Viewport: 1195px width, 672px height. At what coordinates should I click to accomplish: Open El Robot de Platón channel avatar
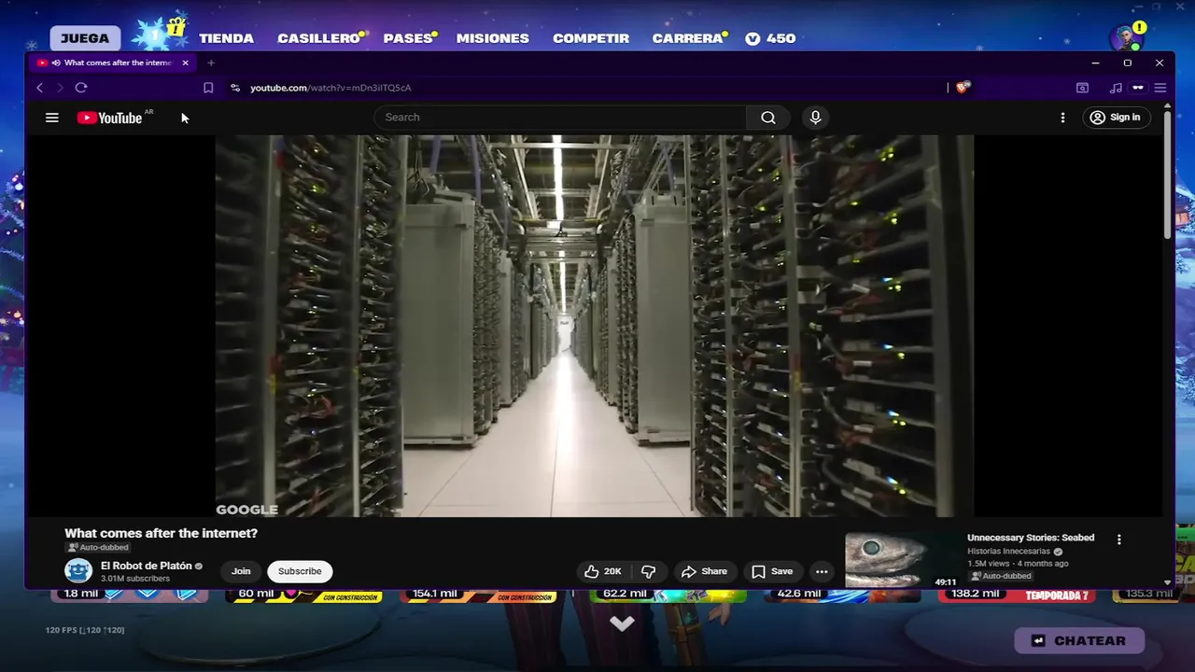pos(78,570)
